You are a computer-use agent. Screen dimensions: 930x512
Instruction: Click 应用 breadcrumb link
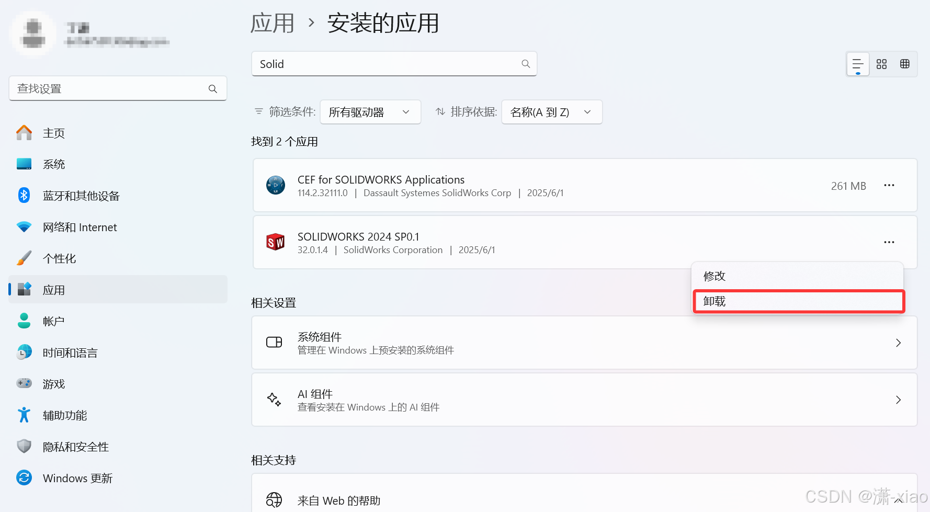click(x=272, y=24)
